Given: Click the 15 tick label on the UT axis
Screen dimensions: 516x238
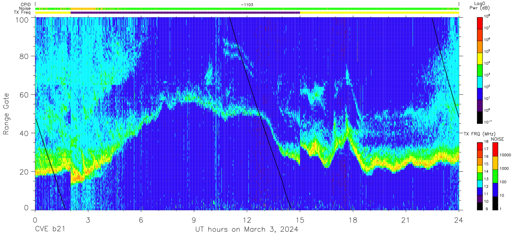Looking at the screenshot, I should (300, 220).
